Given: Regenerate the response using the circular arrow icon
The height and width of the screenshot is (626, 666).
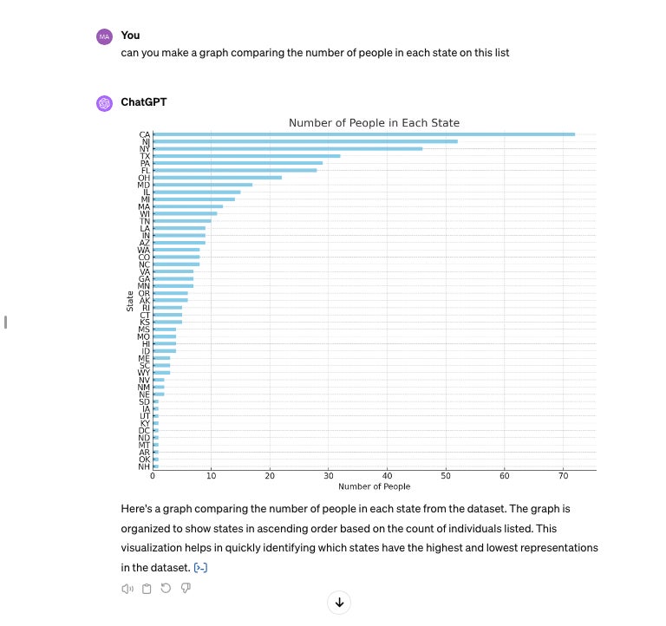Looking at the screenshot, I should [166, 589].
